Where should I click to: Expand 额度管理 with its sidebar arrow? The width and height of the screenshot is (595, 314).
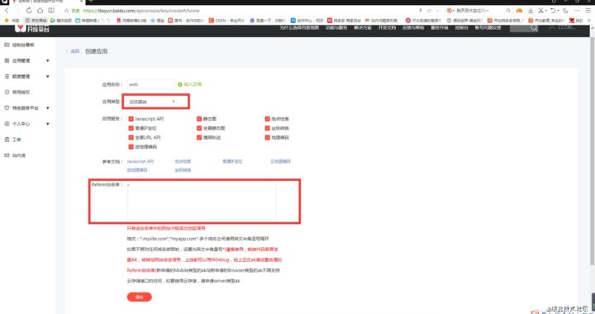pos(48,77)
